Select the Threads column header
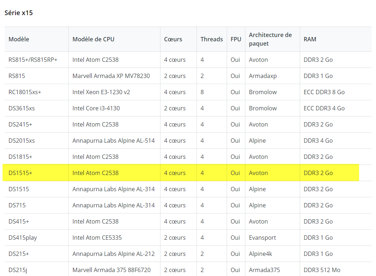This screenshot has height=276, width=376. point(212,39)
